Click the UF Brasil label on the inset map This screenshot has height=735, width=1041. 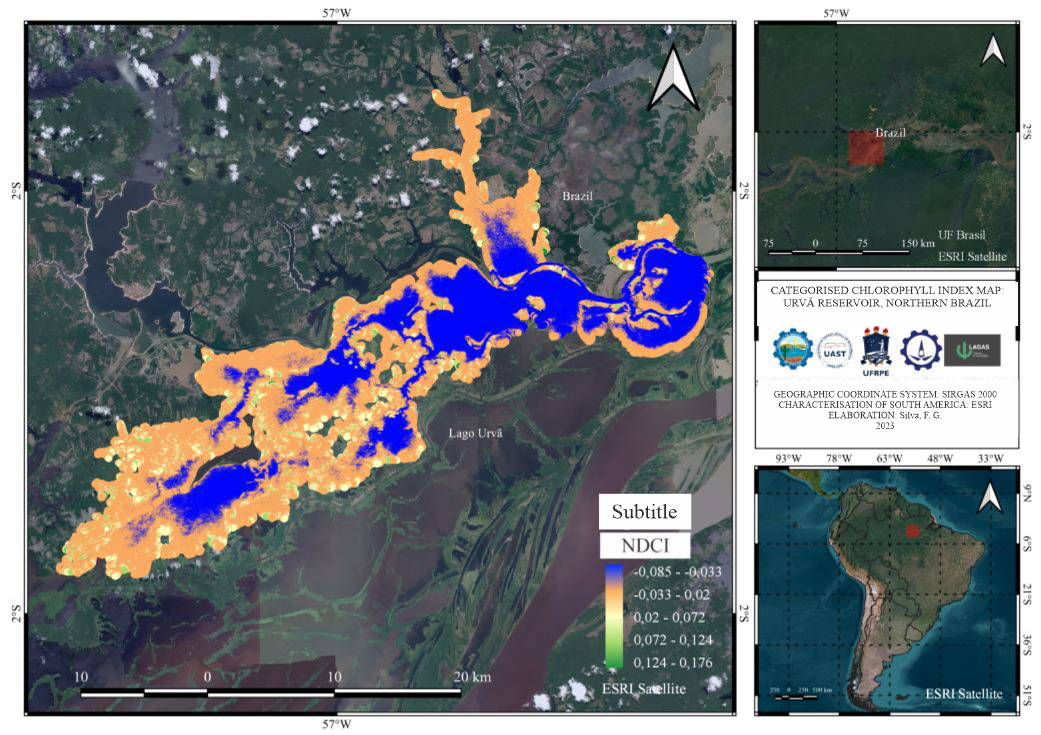pos(961,235)
